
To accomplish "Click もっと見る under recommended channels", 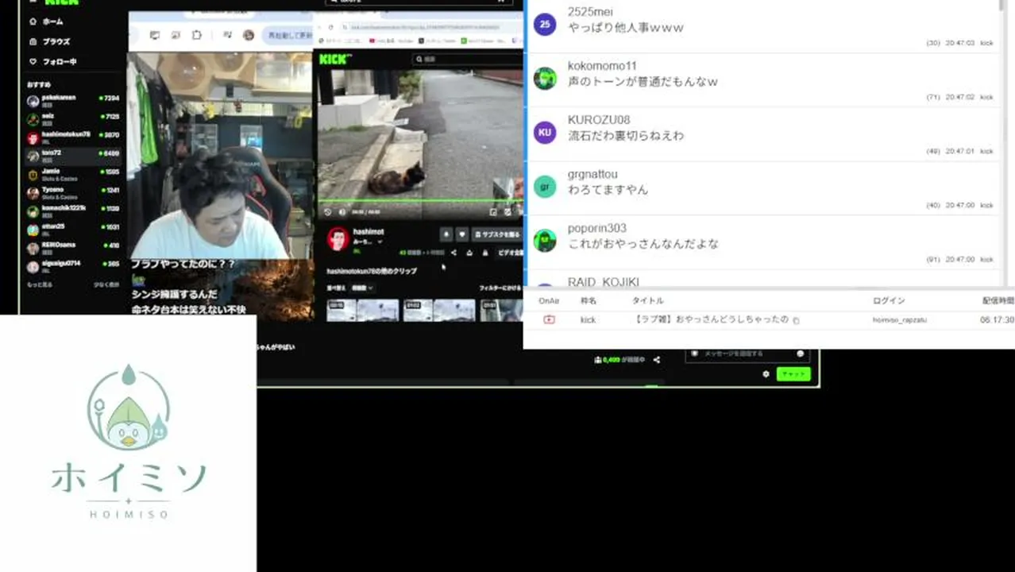I will (40, 284).
